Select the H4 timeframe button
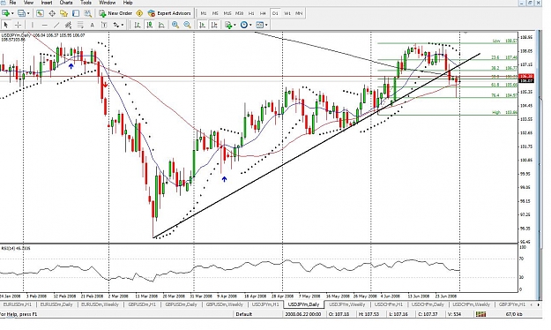 tap(263, 13)
